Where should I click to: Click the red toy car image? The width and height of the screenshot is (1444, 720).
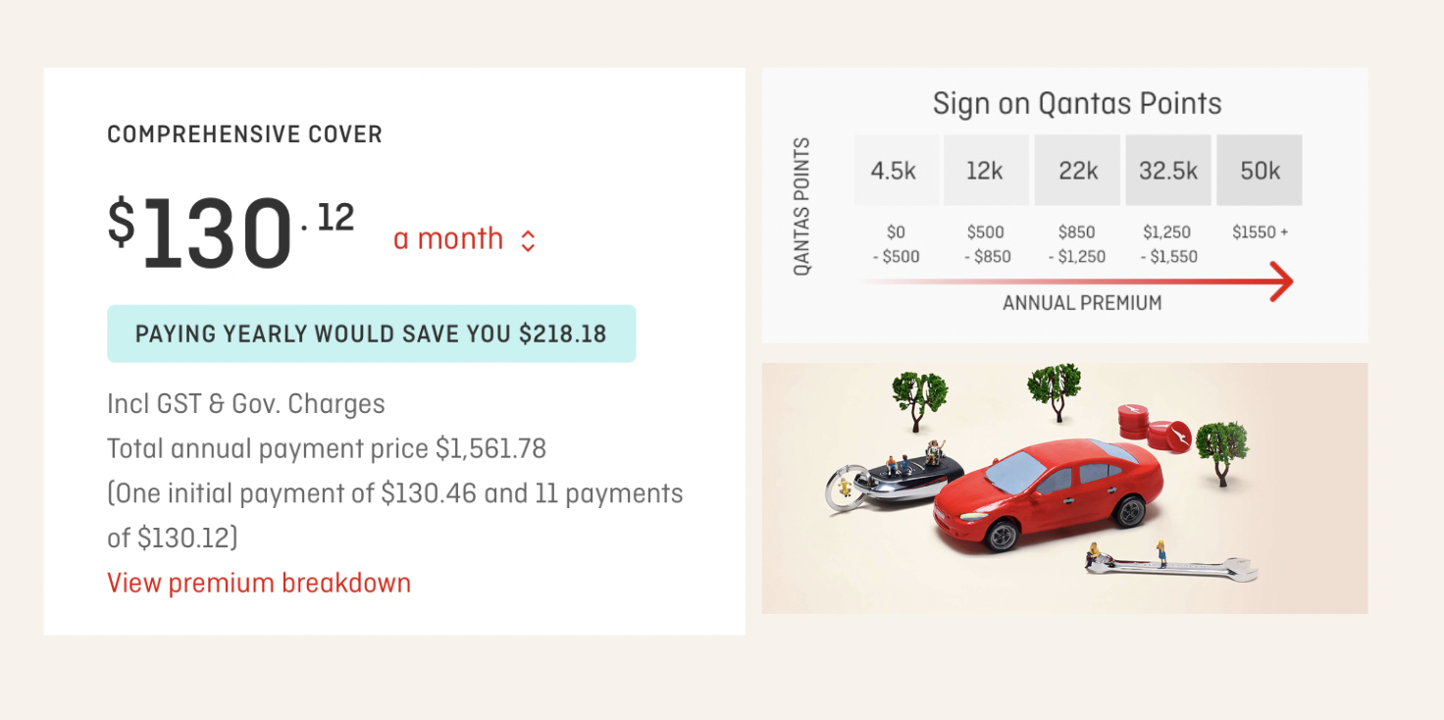[1047, 495]
